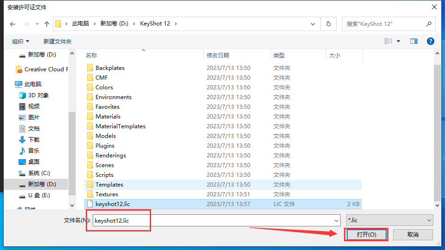Close the 安装许可证文件 dialog
The width and height of the screenshot is (445, 250).
(x=434, y=7)
